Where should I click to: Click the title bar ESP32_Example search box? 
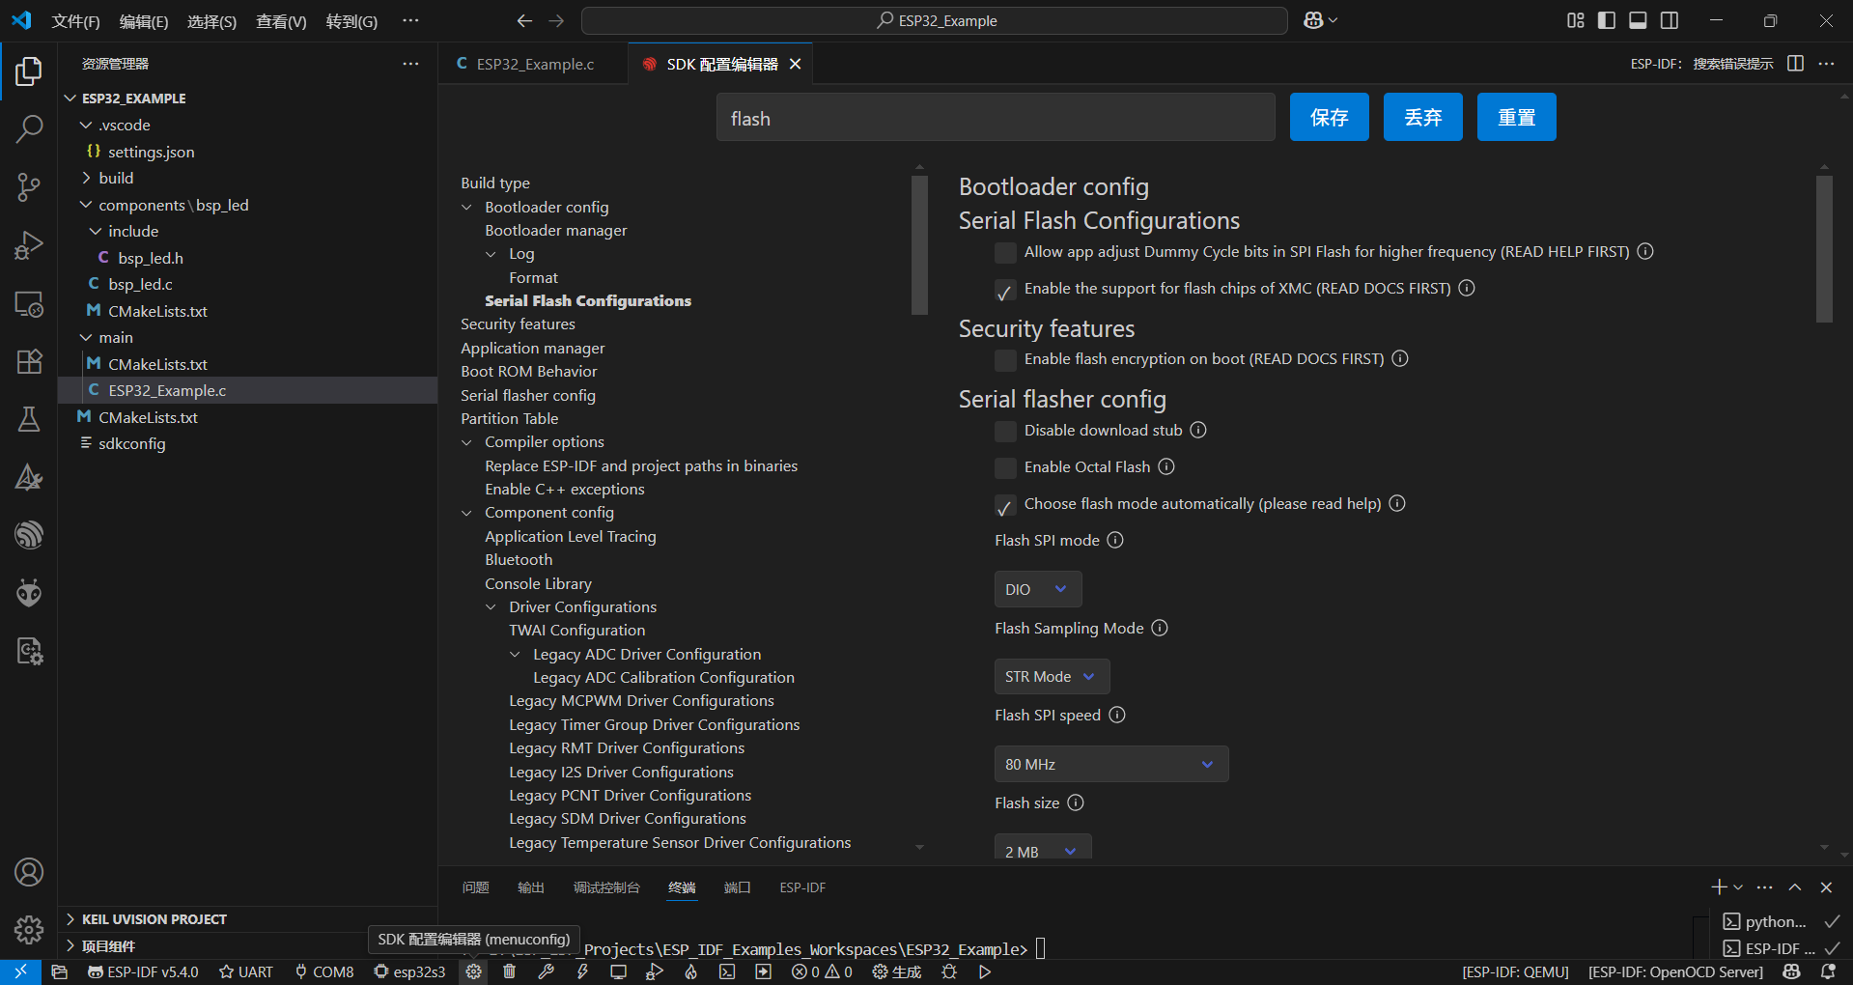(x=935, y=20)
